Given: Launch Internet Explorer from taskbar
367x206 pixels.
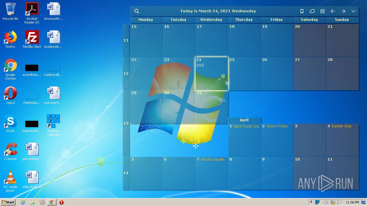Looking at the screenshot, I should (x=23, y=202).
